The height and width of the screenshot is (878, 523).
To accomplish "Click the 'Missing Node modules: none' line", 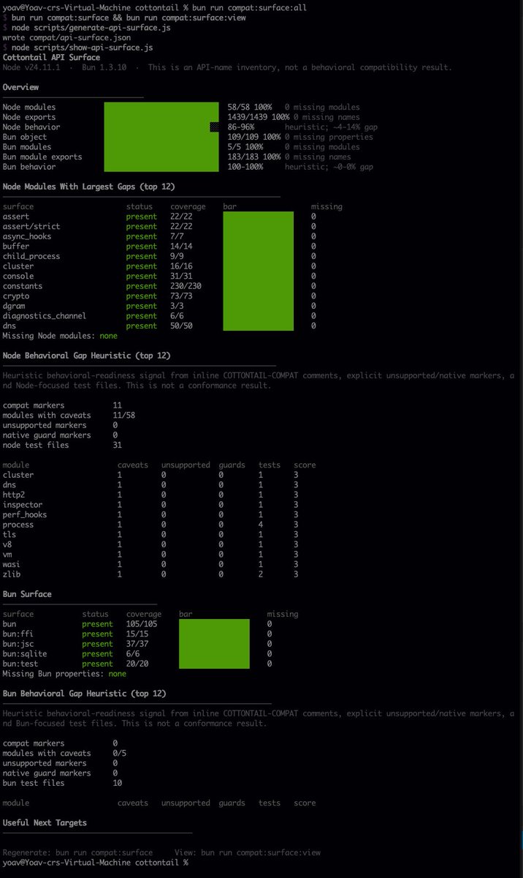I will pyautogui.click(x=60, y=336).
